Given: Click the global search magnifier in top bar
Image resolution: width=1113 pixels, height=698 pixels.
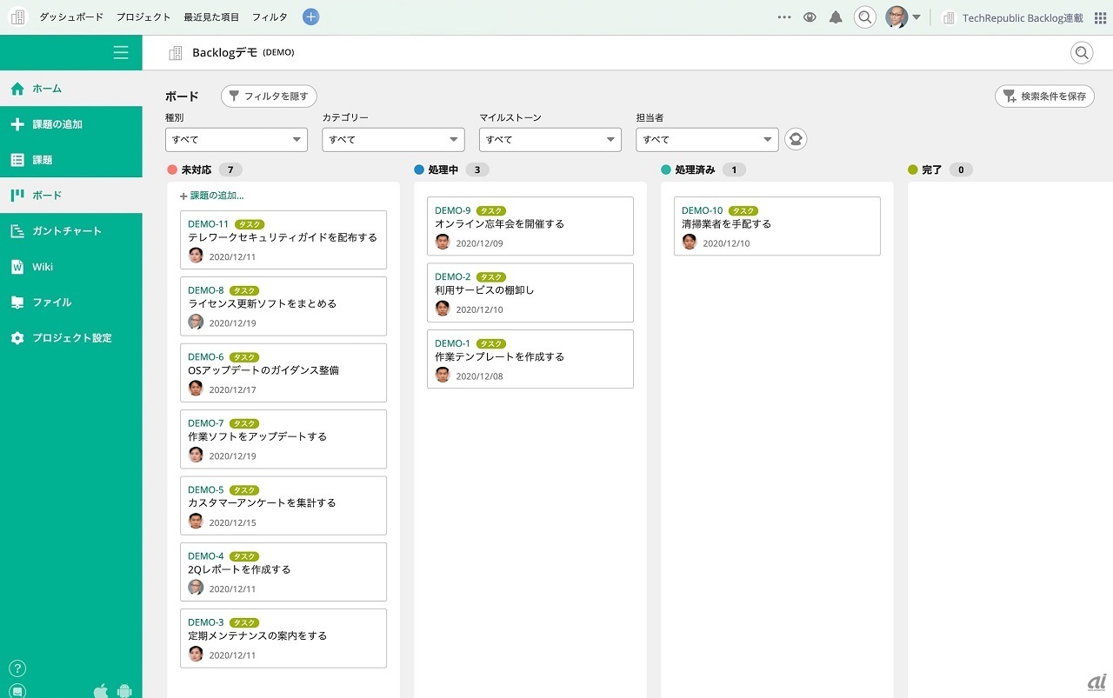Looking at the screenshot, I should click(x=864, y=17).
